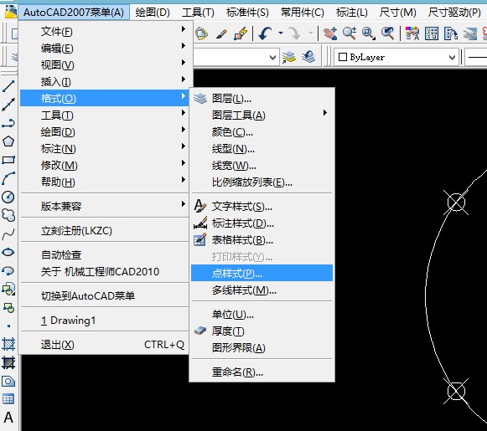Select the Multiline Text tool
This screenshot has height=431, width=487.
click(x=8, y=418)
